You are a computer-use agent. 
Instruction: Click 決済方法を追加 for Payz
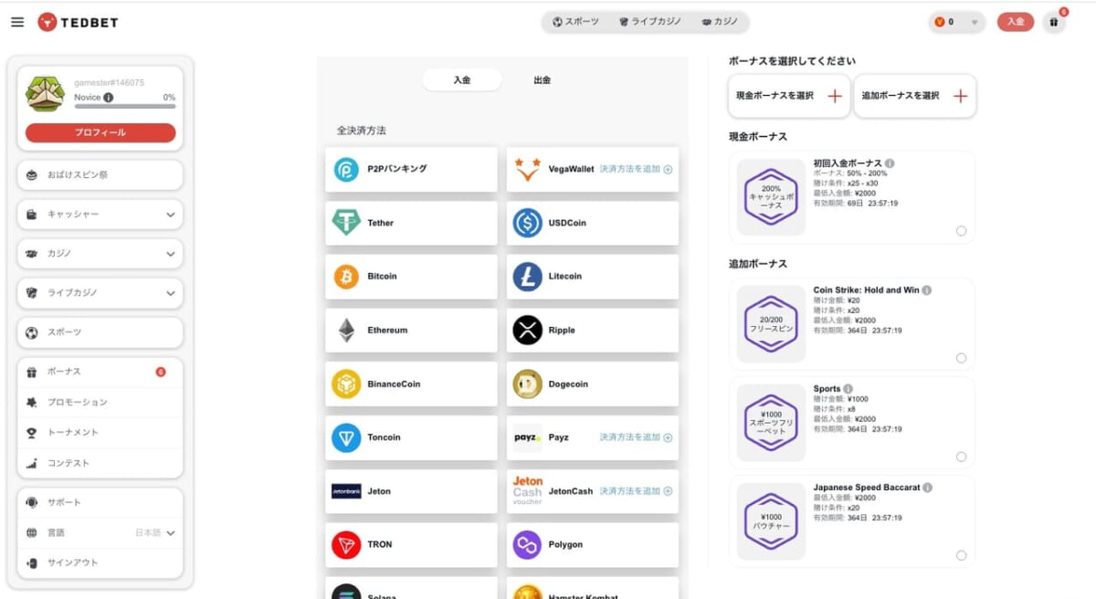tap(636, 437)
